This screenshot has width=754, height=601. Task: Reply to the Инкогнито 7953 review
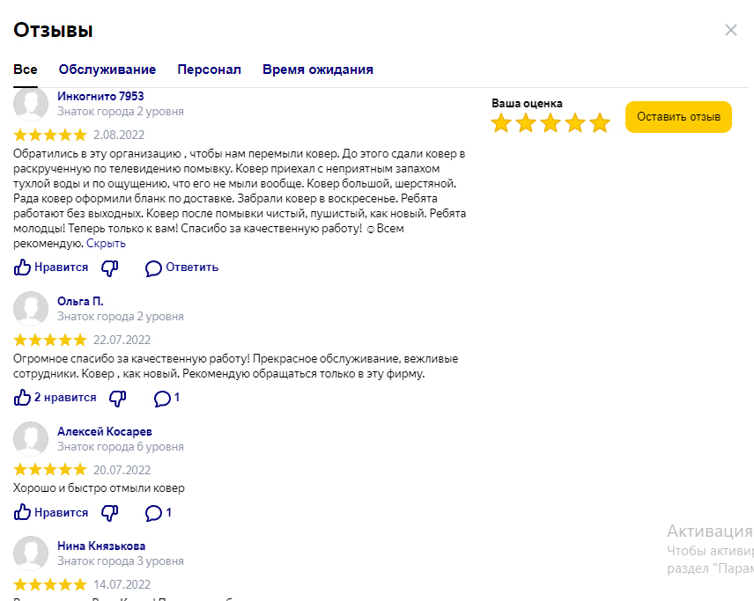pyautogui.click(x=181, y=268)
